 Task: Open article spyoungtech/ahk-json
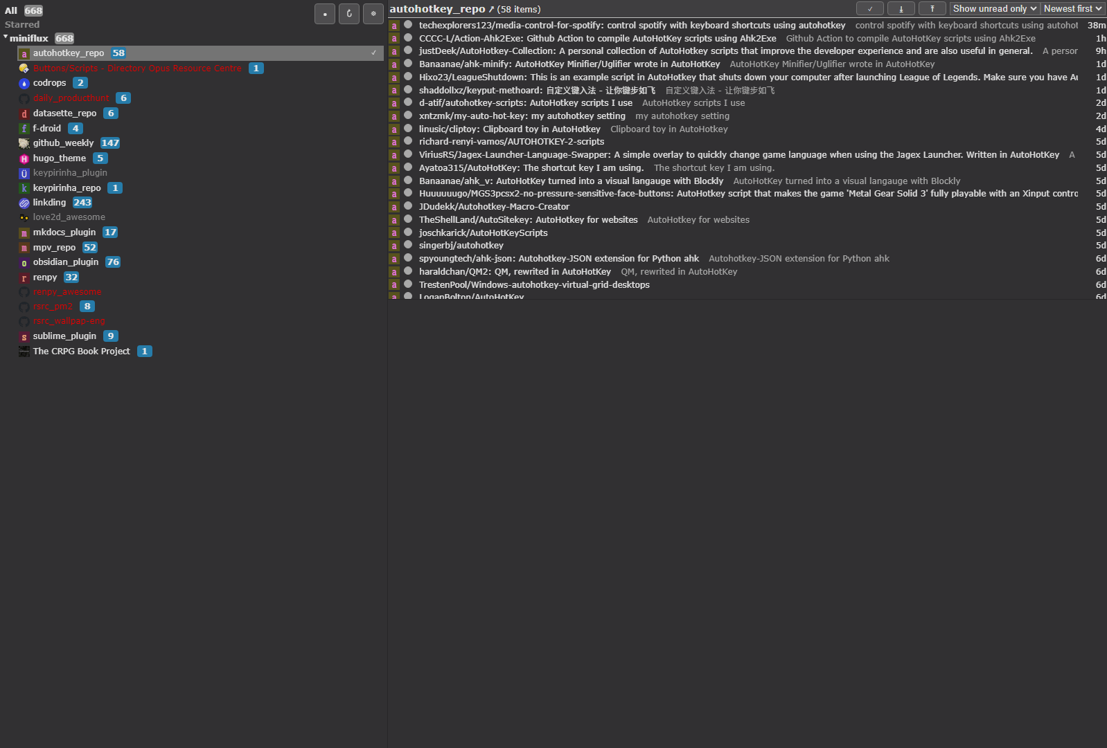click(559, 259)
